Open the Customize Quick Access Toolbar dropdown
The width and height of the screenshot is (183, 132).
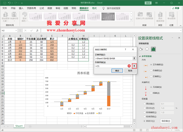point(22,3)
